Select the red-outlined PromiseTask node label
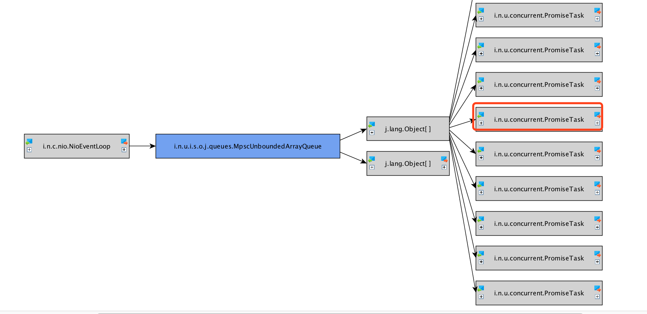Viewport: 647px width, 314px height. (x=539, y=119)
